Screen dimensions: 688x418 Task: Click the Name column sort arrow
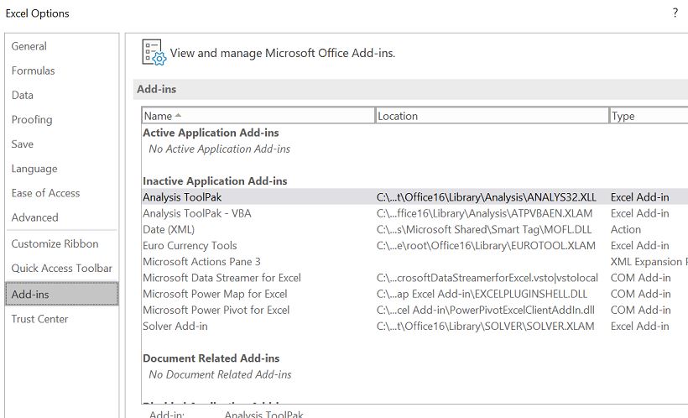click(178, 116)
